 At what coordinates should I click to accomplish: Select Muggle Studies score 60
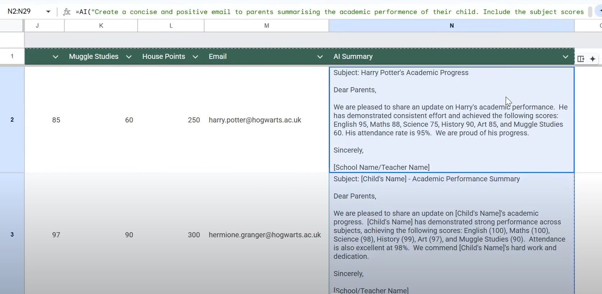pyautogui.click(x=101, y=120)
